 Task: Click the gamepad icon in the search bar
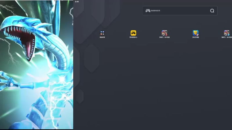tap(148, 11)
